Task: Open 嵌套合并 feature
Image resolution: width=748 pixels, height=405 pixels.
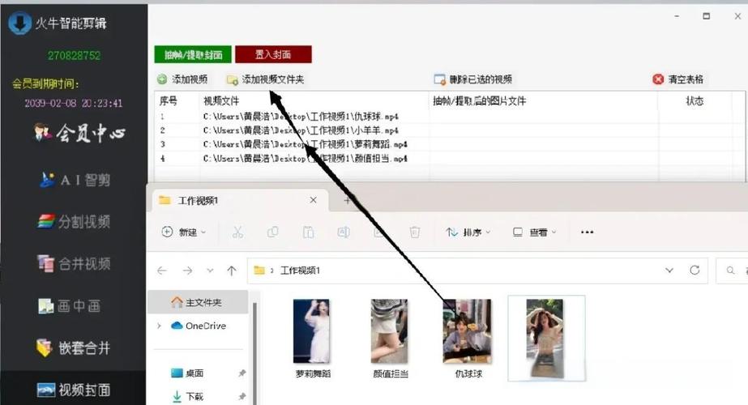Action: 73,347
